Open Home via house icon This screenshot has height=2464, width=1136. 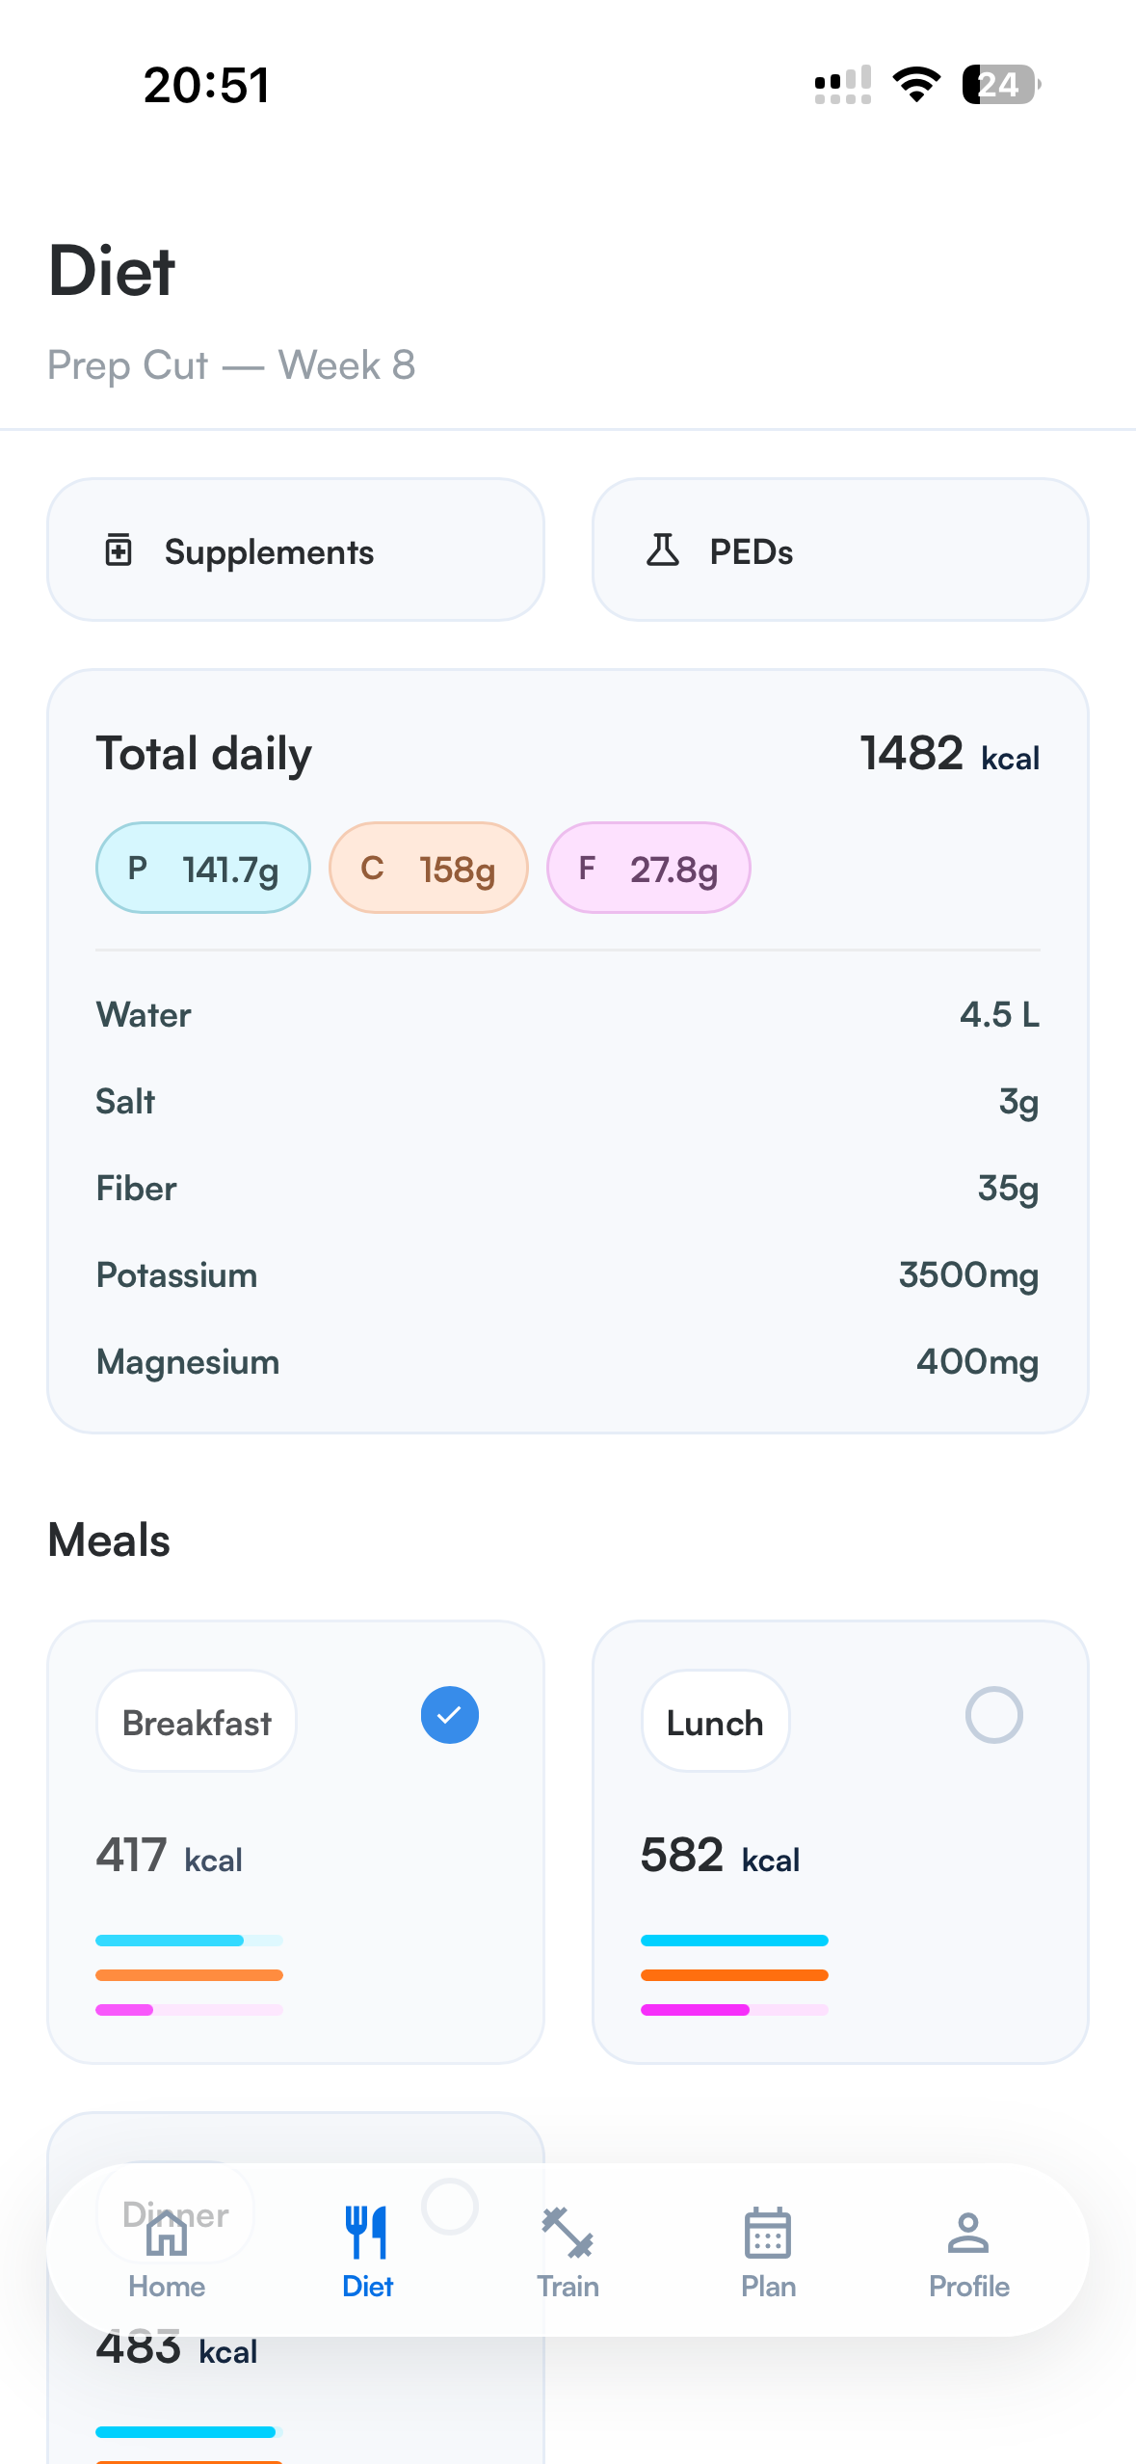(167, 2234)
